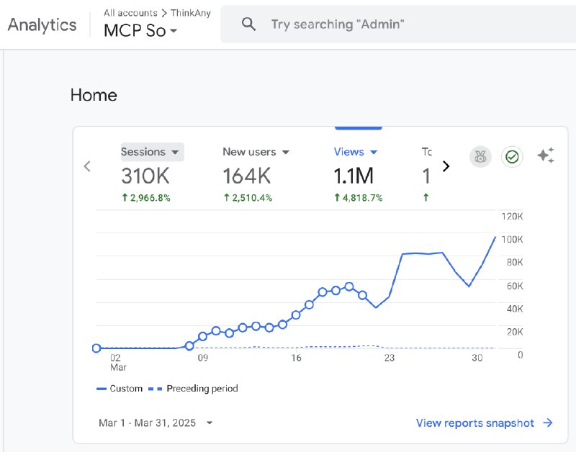
Task: Click the 100K axis label
Action: [512, 240]
